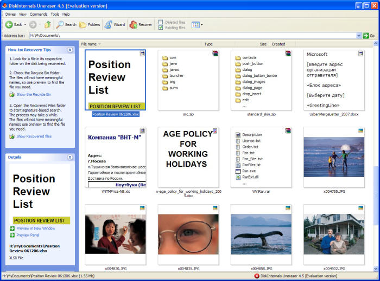Sort by the Size column header
This screenshot has width=380, height=281.
point(252,44)
